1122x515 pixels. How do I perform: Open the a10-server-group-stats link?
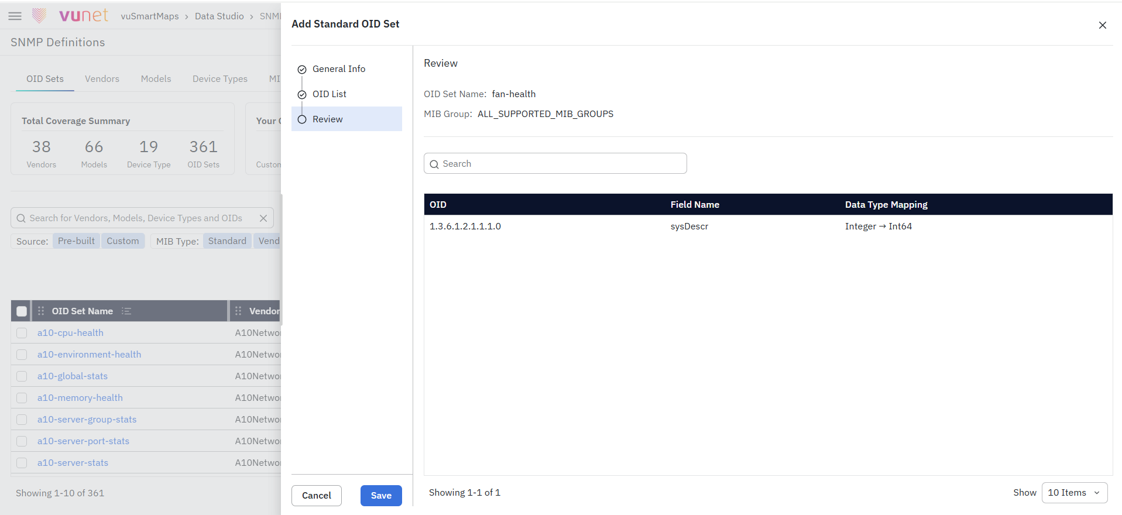click(87, 420)
